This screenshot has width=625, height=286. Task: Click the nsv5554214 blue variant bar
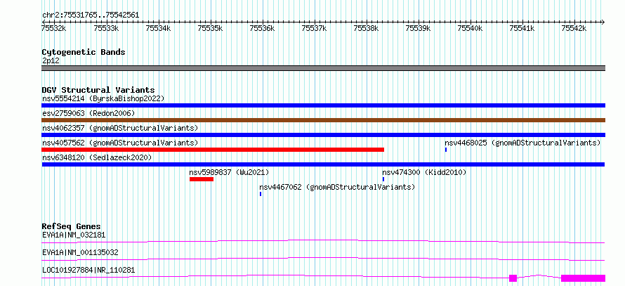click(323, 105)
